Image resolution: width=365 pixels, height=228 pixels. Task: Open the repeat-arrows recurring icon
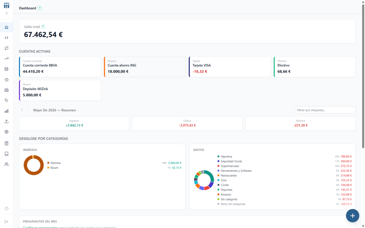tap(6, 48)
